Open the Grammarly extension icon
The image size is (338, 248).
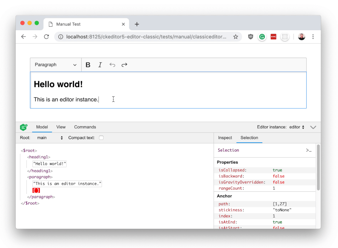click(262, 37)
